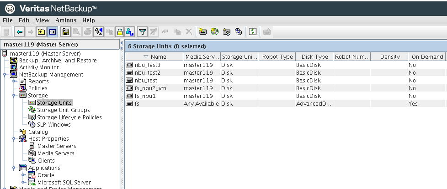Open the Actions menu
Screen dimensions: 447x189
[x=66, y=20]
